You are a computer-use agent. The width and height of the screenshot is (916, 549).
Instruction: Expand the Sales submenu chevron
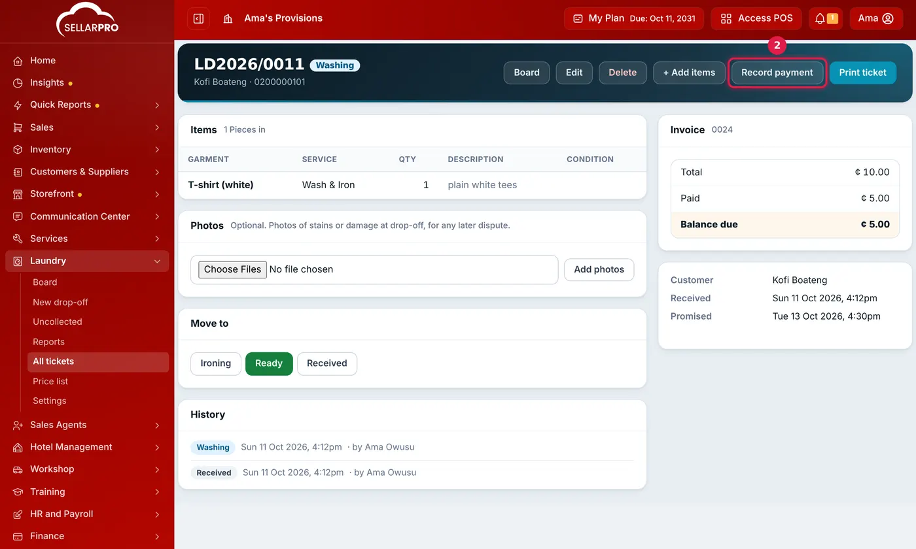157,127
